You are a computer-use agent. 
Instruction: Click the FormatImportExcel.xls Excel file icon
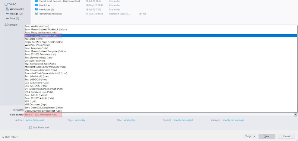pyautogui.click(x=36, y=14)
